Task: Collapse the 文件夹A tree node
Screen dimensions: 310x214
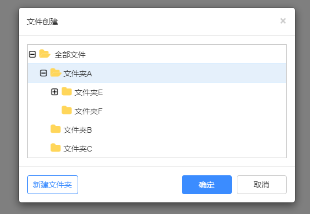Action: [43, 73]
